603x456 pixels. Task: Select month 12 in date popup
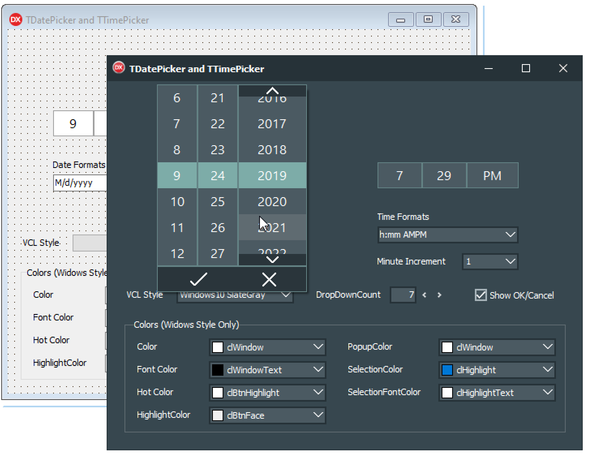[177, 254]
